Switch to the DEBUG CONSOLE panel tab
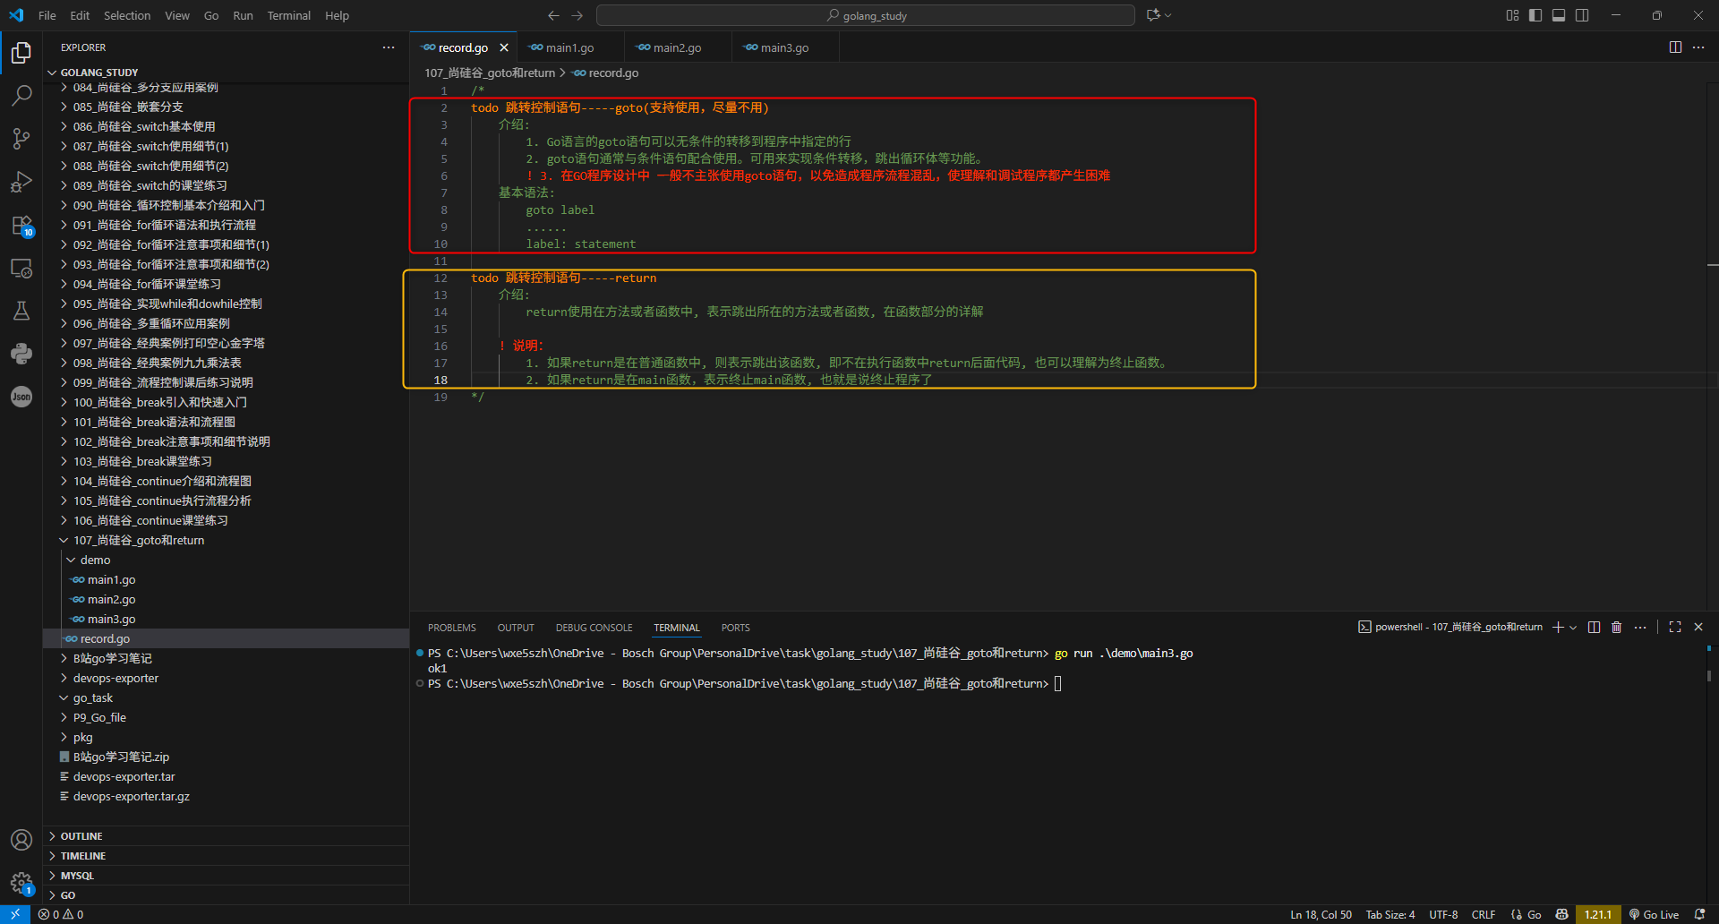Screen dimensions: 1719x924 594,628
